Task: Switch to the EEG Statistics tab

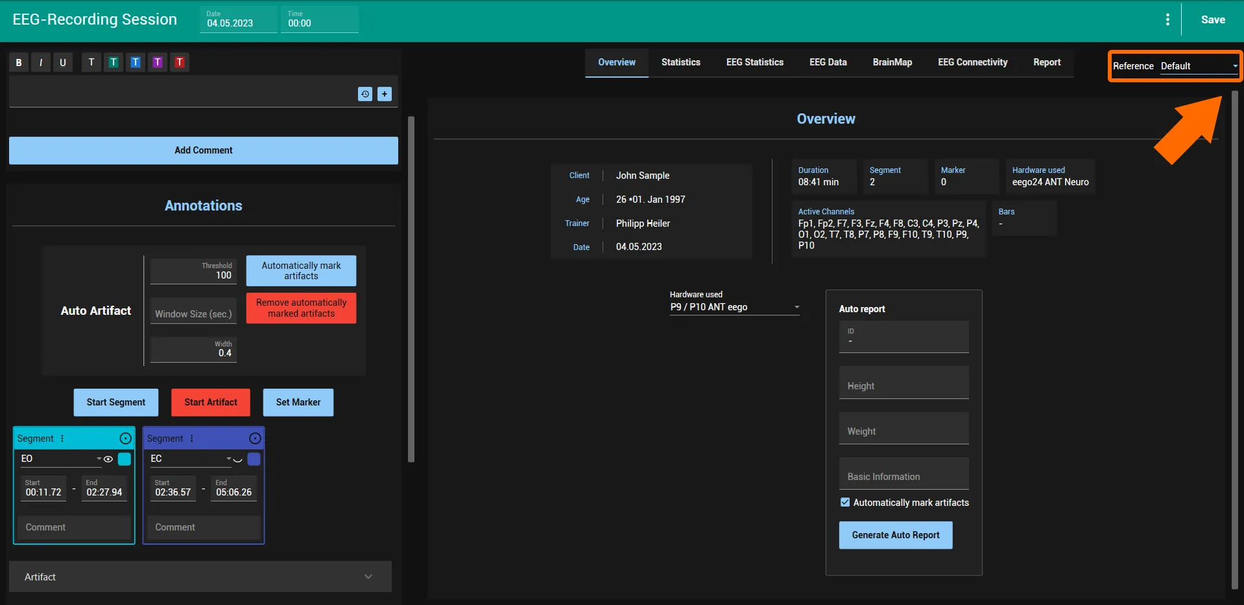Action: coord(755,62)
